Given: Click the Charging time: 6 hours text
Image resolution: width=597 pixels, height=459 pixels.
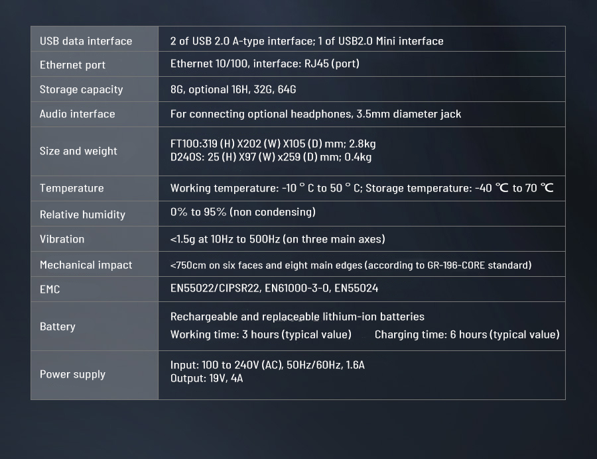Looking at the screenshot, I should pyautogui.click(x=466, y=334).
